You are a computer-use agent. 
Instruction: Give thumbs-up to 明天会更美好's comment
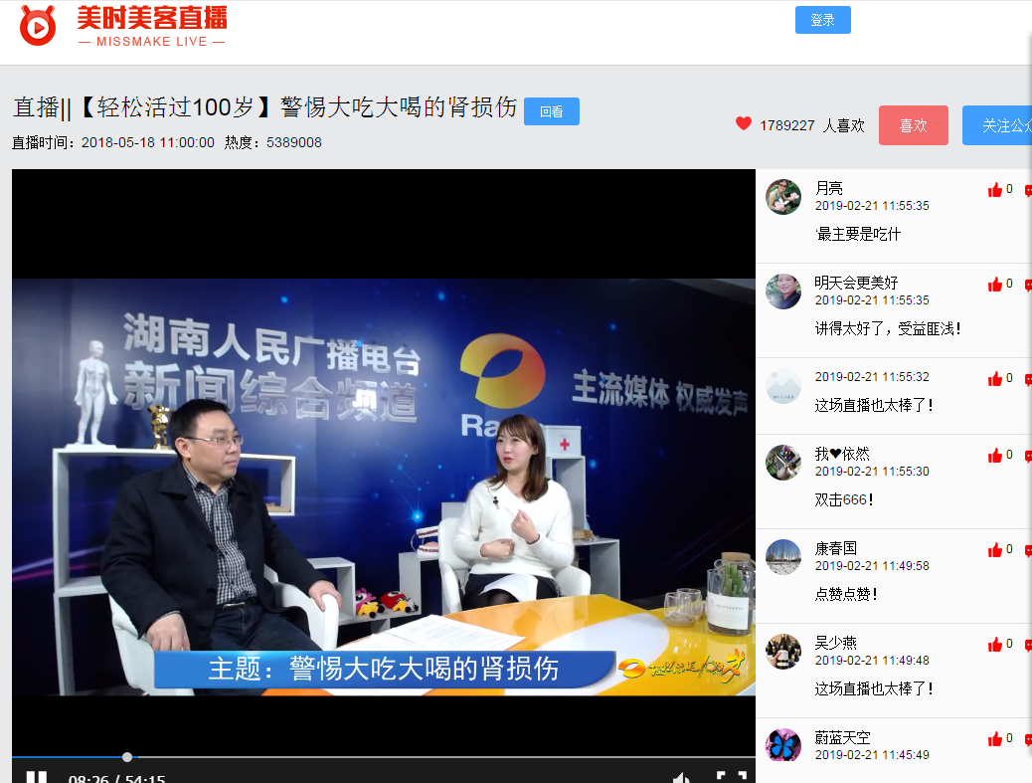[994, 285]
